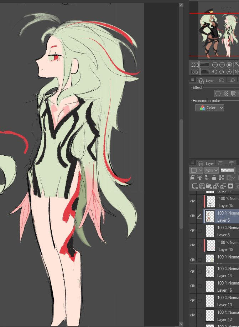
Task: Hide Layer 15 using its eye icon
Action: [x=193, y=201]
